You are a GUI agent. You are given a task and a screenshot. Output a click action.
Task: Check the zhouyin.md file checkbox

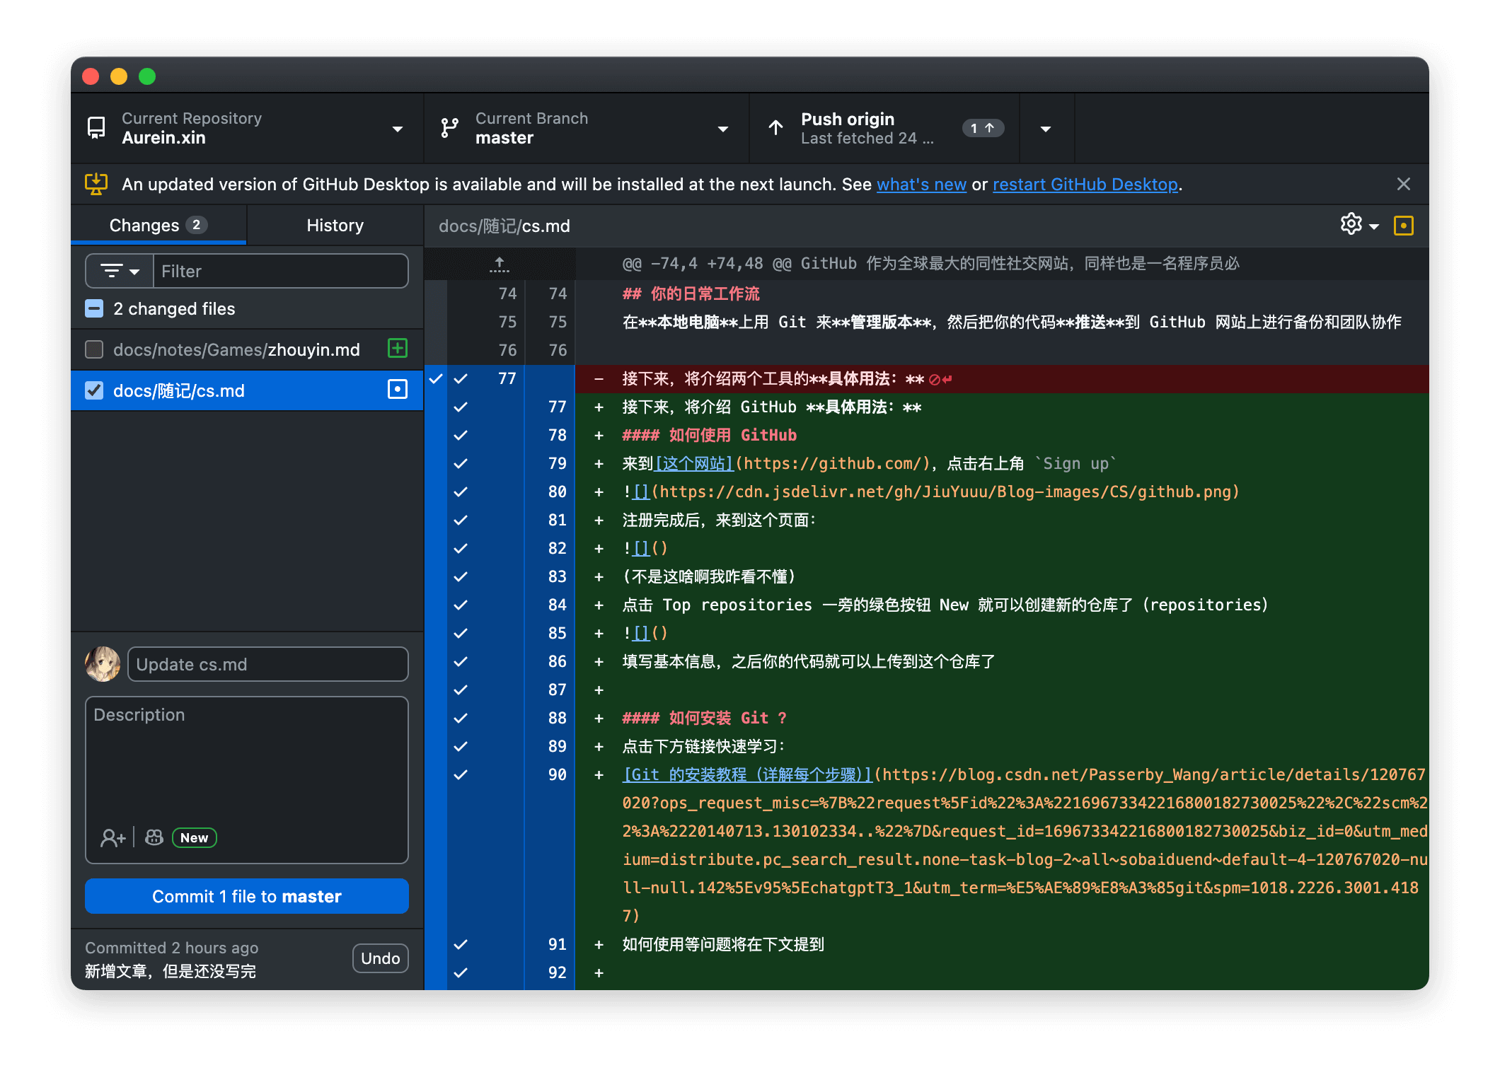pos(94,349)
